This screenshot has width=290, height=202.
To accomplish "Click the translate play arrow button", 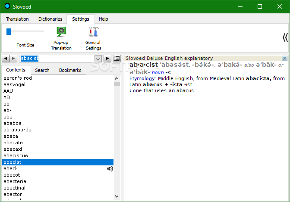I will point(107,59).
